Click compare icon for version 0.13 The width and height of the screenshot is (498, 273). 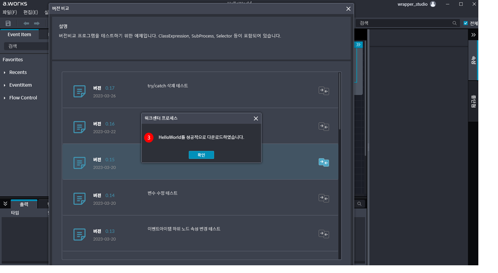coord(324,234)
